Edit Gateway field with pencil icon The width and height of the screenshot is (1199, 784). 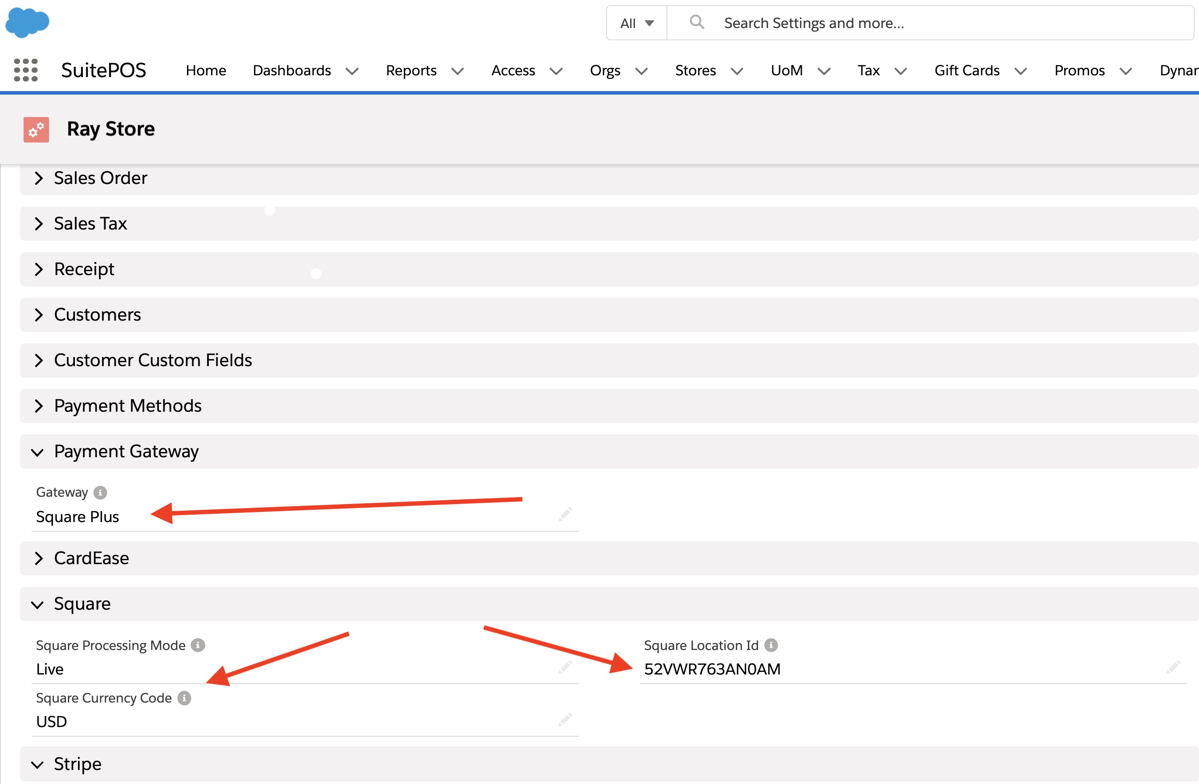tap(565, 514)
